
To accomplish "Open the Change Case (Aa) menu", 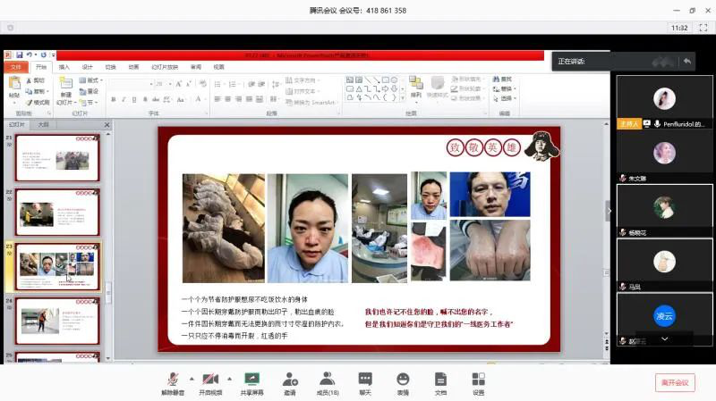I will coord(182,99).
